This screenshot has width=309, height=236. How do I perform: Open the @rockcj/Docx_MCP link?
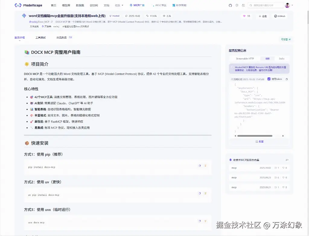39,22
